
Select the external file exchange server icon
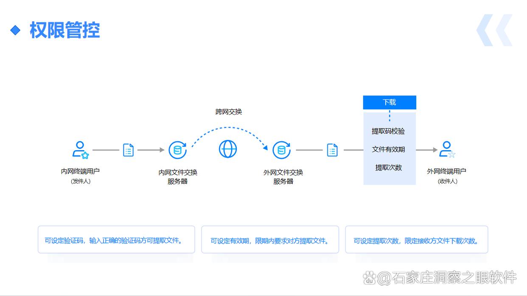click(281, 150)
